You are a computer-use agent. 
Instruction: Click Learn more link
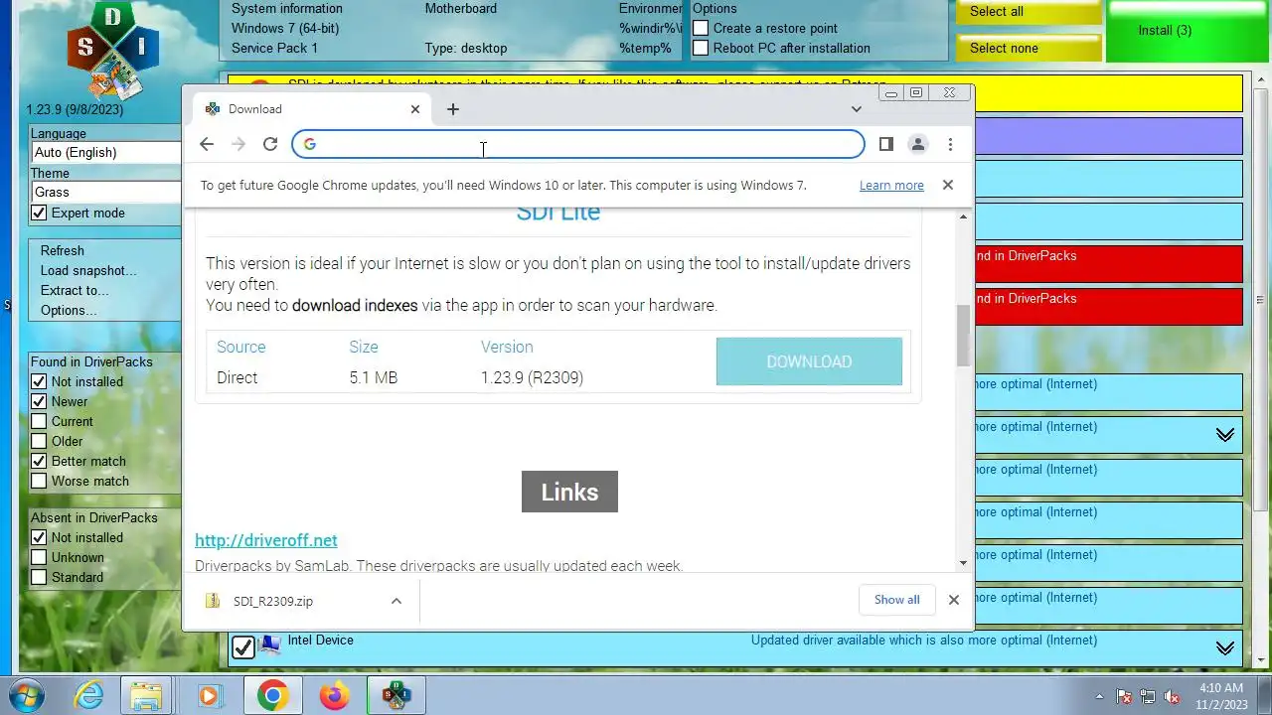coord(891,186)
